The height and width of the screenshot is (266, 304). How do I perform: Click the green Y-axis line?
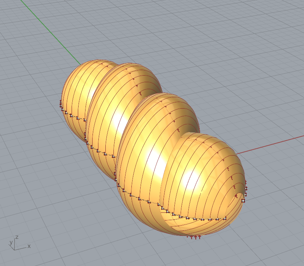coord(50,32)
